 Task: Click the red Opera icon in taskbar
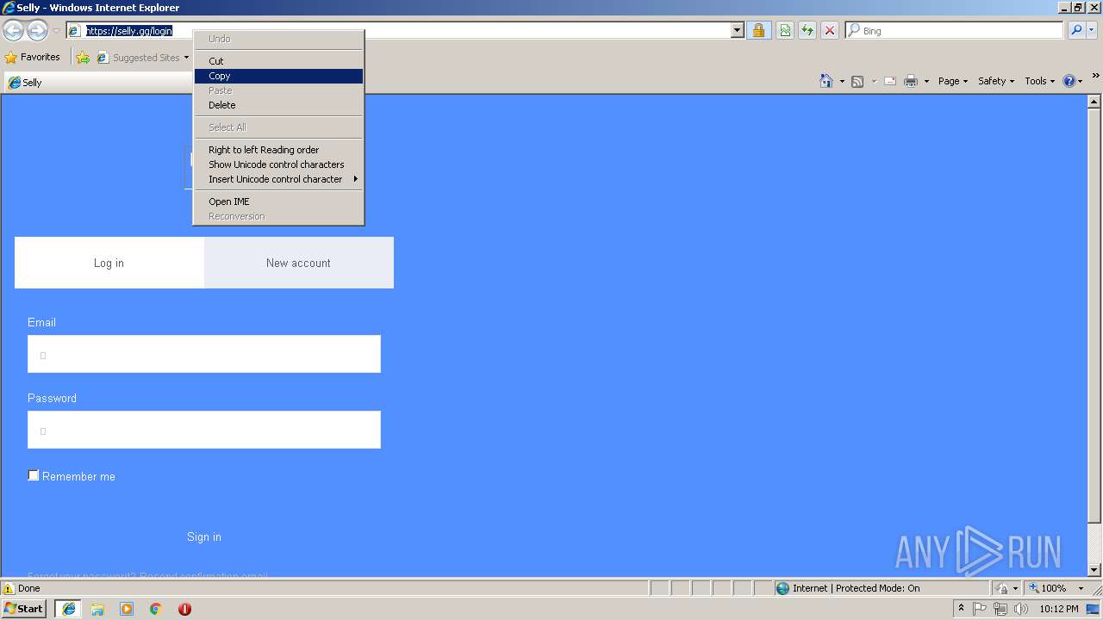pyautogui.click(x=184, y=609)
